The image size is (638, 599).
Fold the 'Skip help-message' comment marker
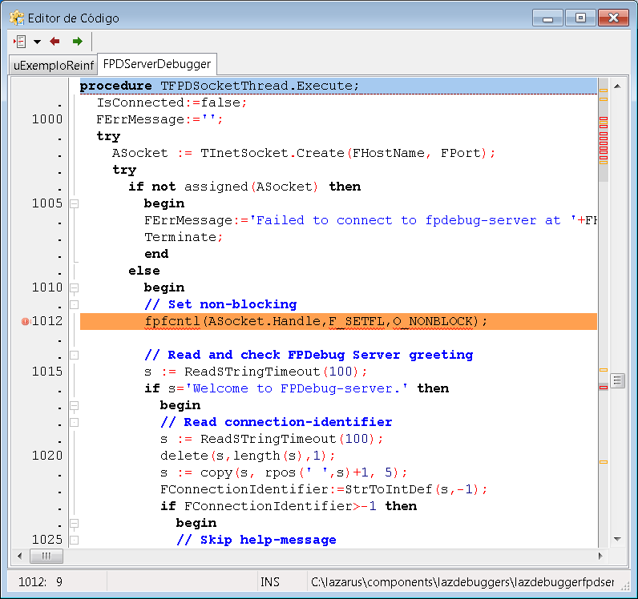click(x=74, y=540)
